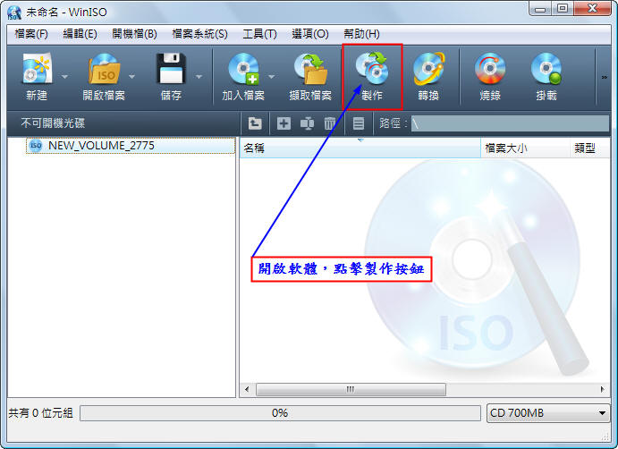Click the 路徑 path input field
Screen dimensions: 618x449
point(510,123)
